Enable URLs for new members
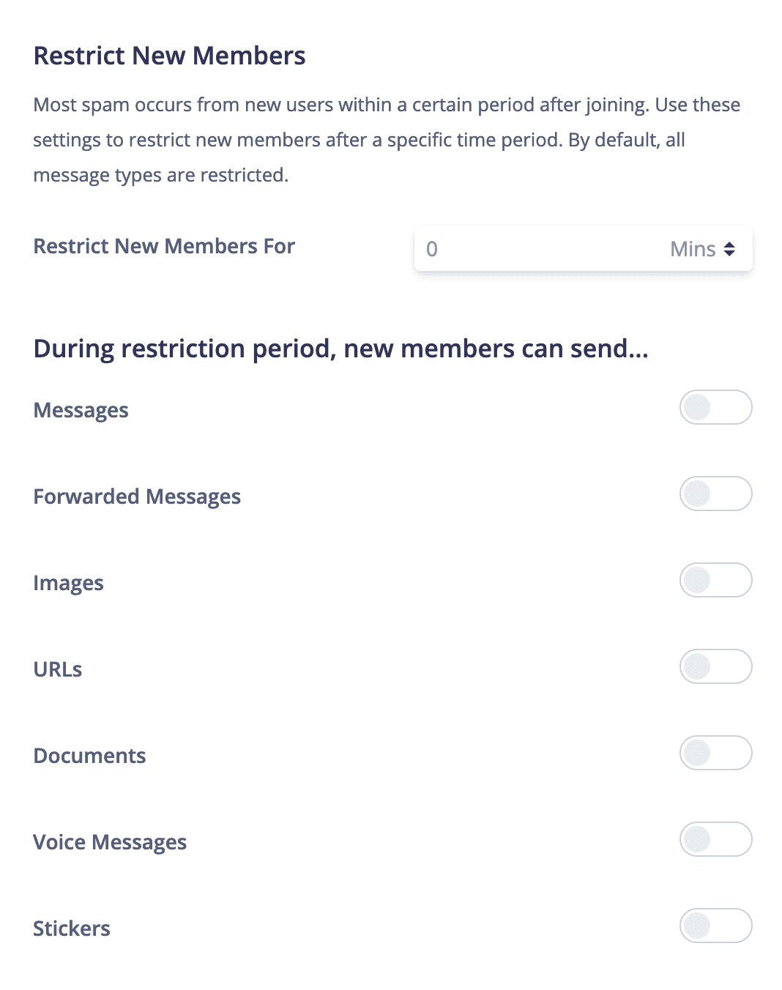 [x=715, y=666]
